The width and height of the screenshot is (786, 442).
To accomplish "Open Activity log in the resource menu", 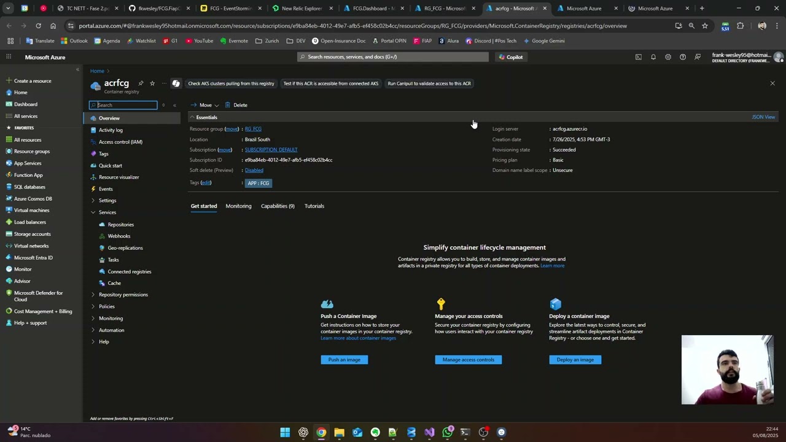I will pyautogui.click(x=111, y=130).
